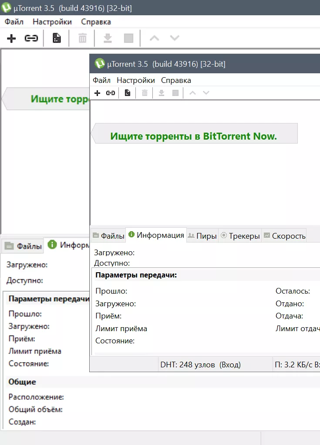The image size is (320, 445).
Task: Click the Лимит приёма label in the back window
Action: click(x=35, y=351)
